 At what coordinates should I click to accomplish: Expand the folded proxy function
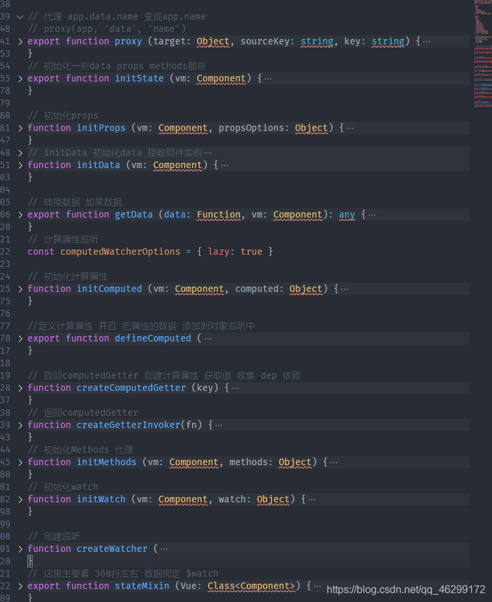coord(20,42)
